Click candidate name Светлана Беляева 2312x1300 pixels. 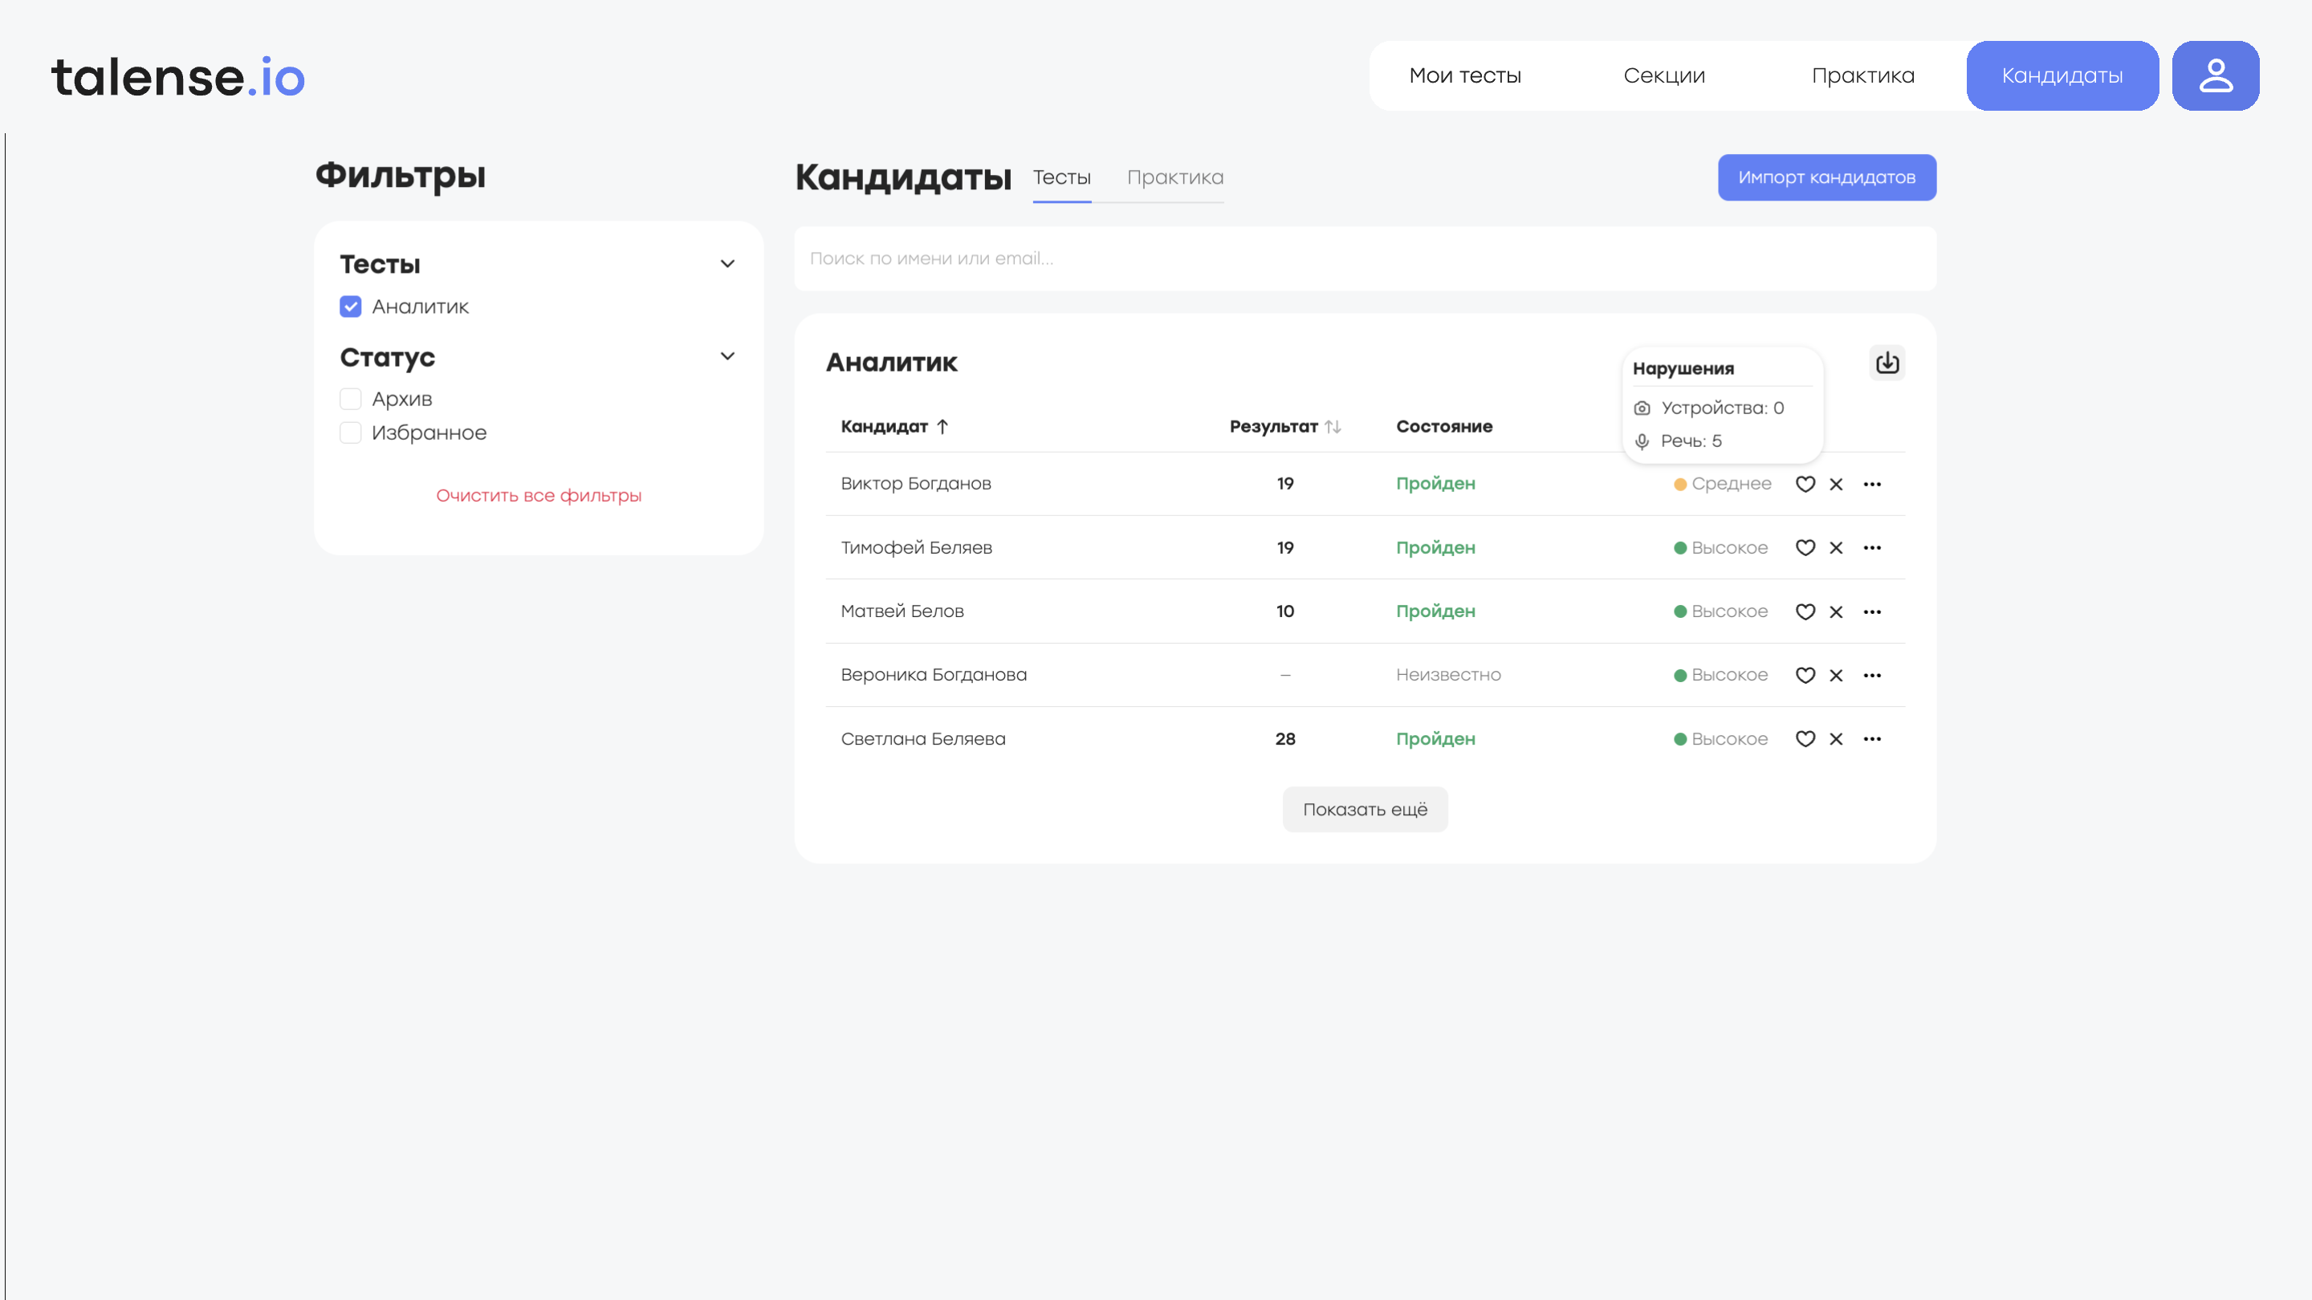(922, 738)
